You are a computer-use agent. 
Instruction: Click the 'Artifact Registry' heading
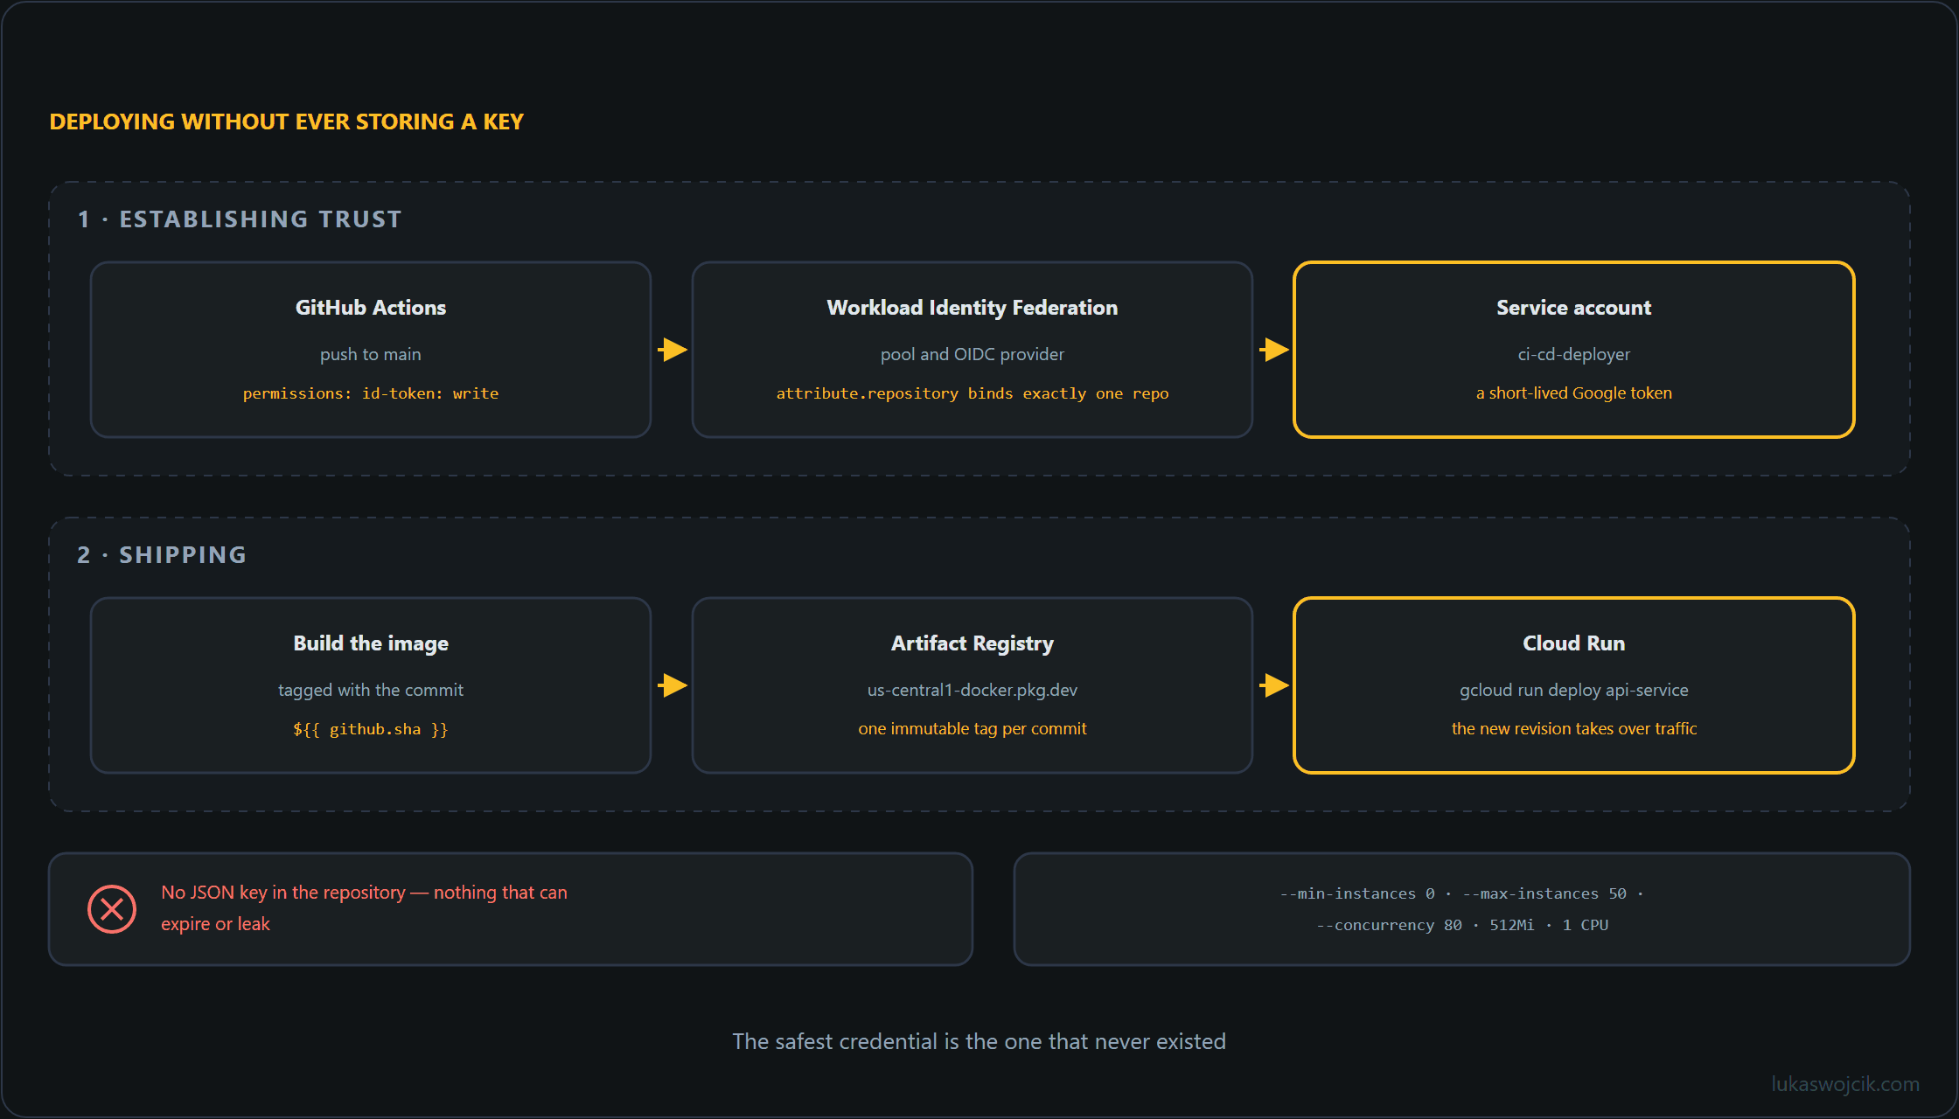973,643
